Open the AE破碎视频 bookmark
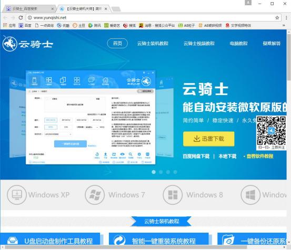The height and width of the screenshot is (250, 291). click(x=210, y=25)
